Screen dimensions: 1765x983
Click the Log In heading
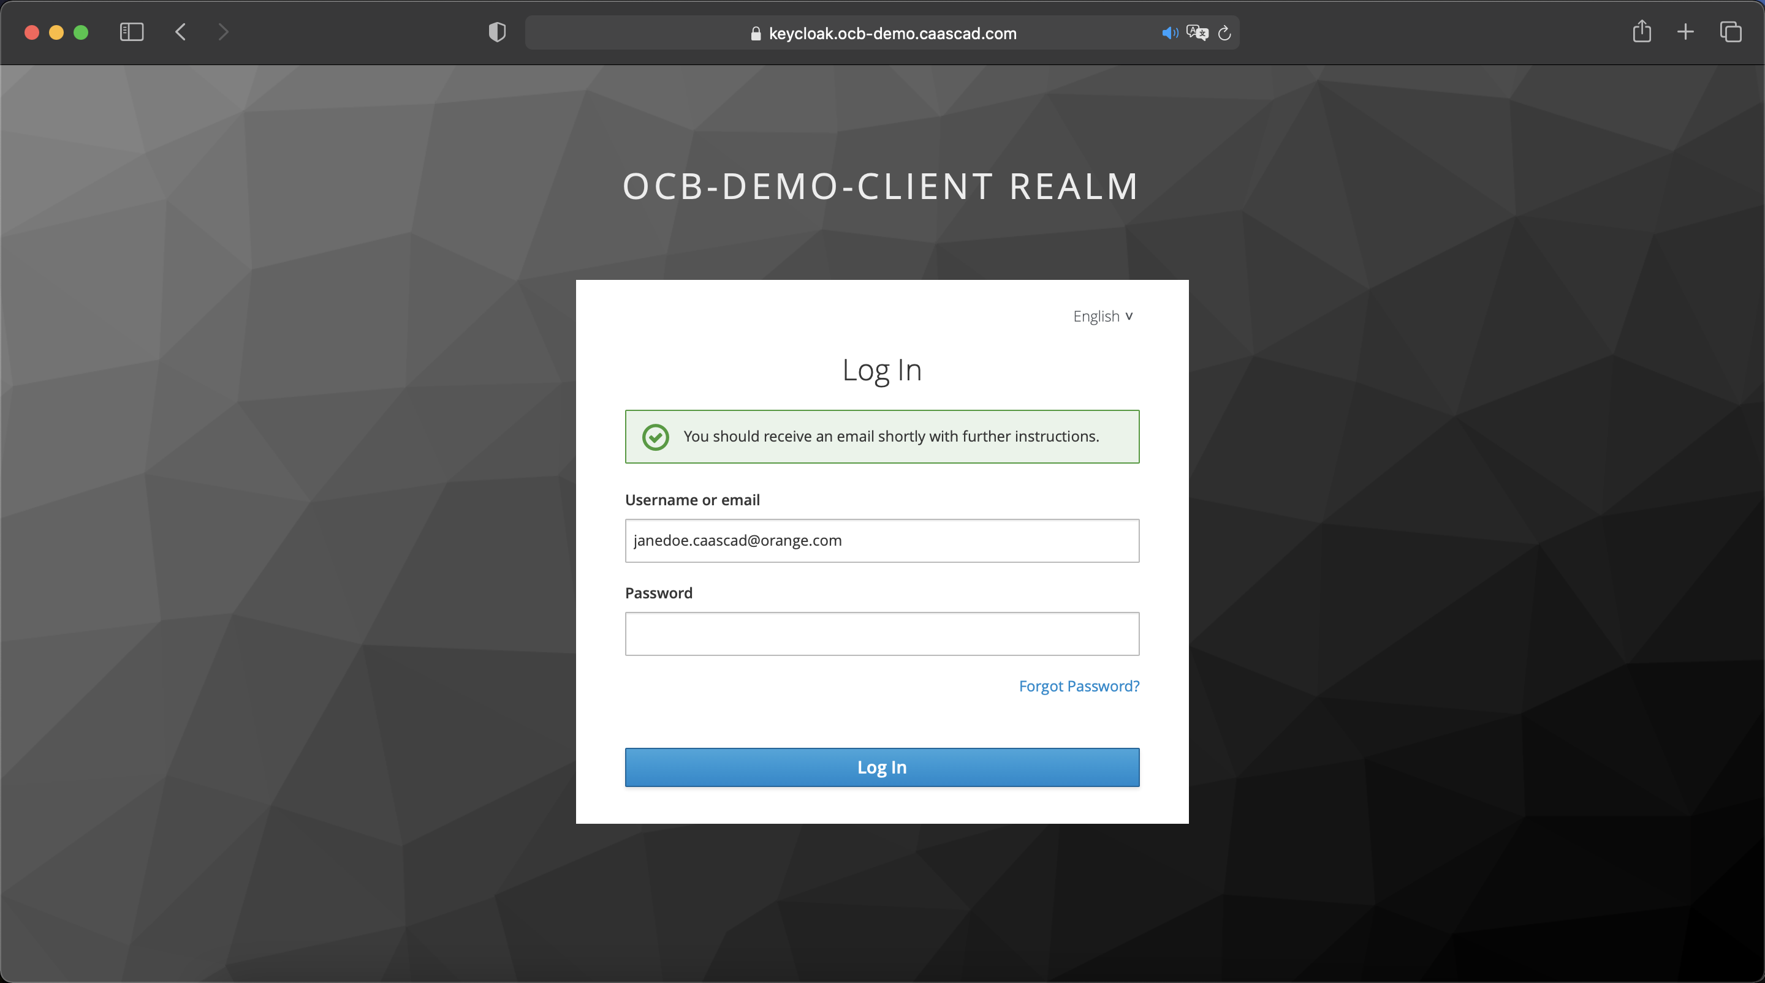882,371
